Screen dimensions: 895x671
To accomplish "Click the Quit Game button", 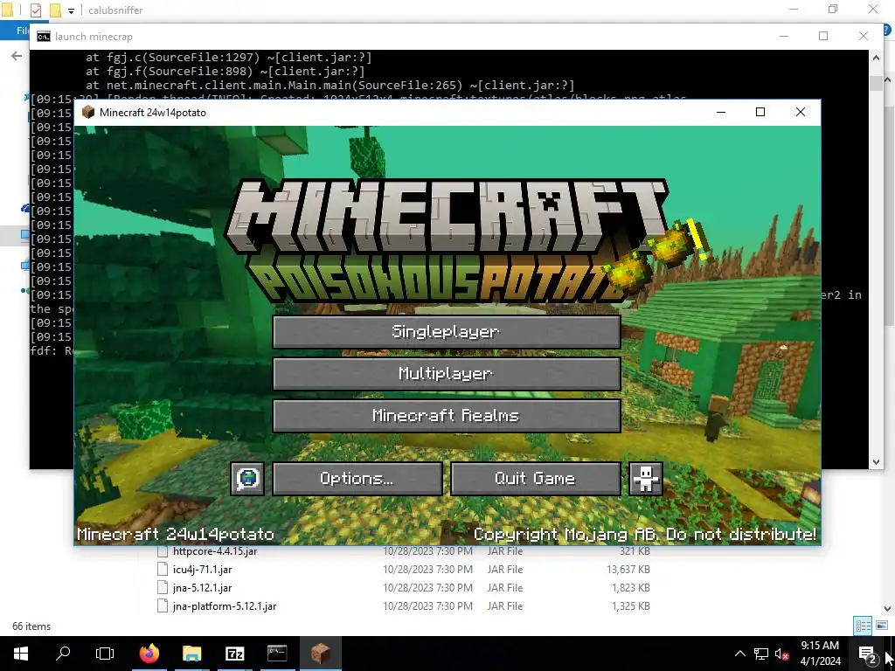I will [x=536, y=478].
